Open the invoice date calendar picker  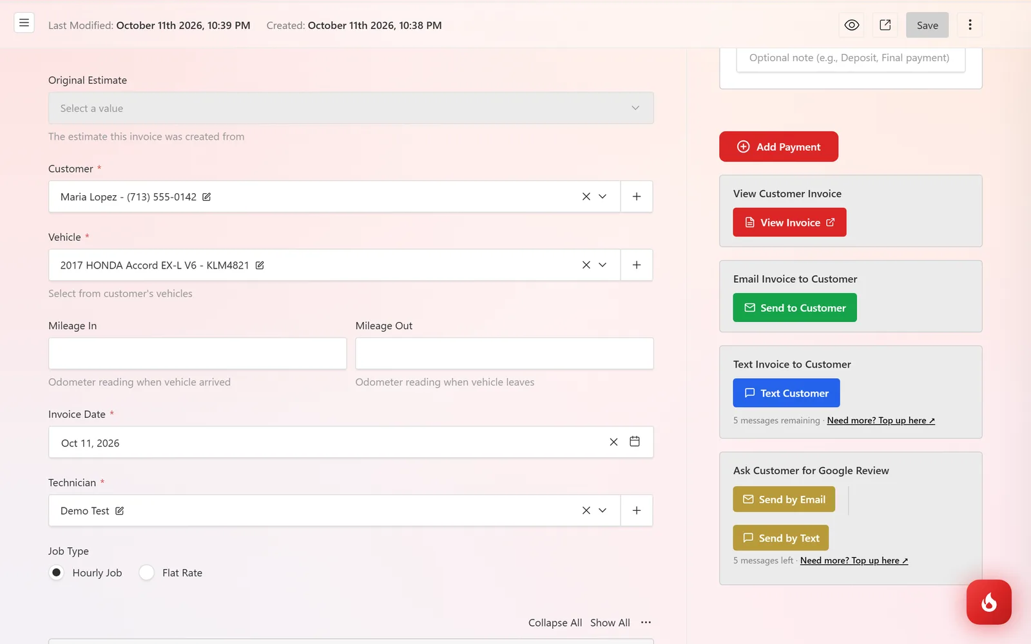click(x=635, y=441)
